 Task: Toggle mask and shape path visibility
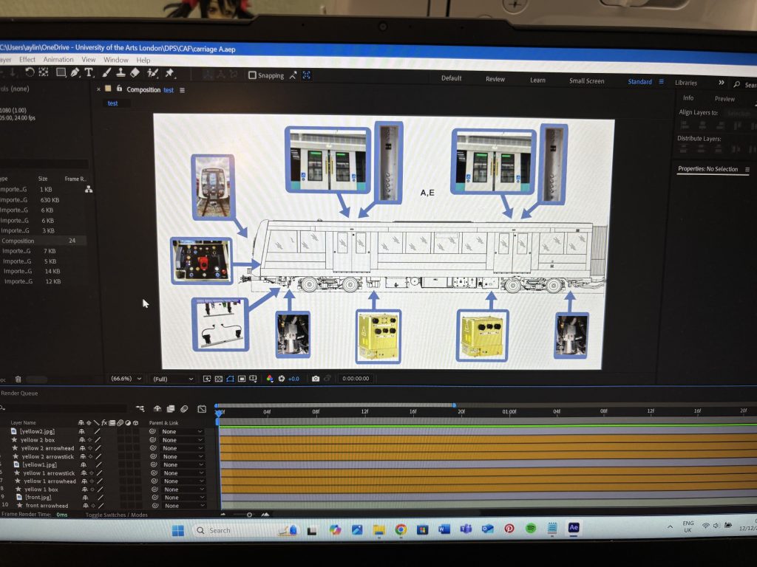click(231, 379)
